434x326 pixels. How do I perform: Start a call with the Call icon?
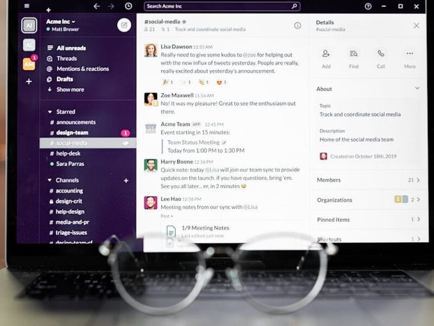[x=381, y=53]
